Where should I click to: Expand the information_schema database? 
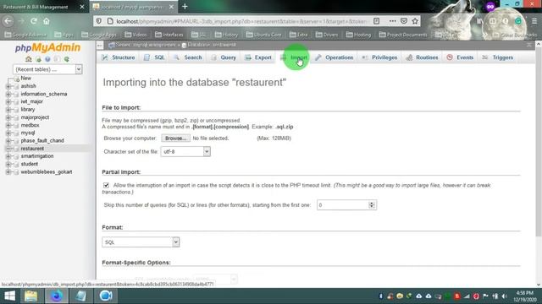[x=8, y=94]
